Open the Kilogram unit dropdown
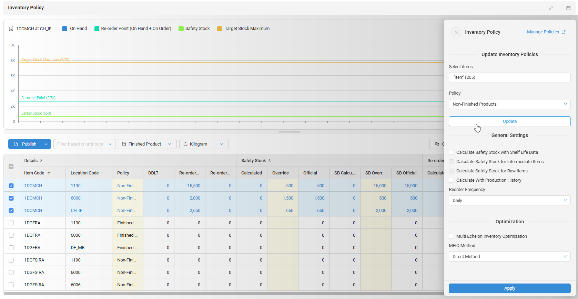578x299 pixels. [x=204, y=144]
